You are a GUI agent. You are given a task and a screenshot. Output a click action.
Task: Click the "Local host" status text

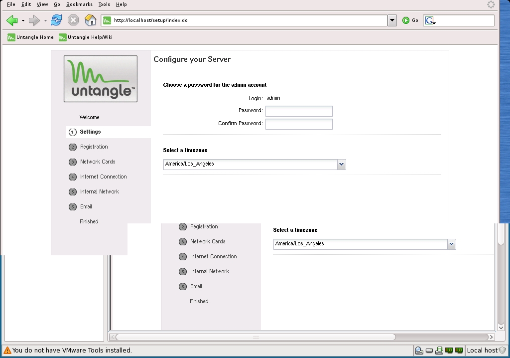click(x=482, y=351)
